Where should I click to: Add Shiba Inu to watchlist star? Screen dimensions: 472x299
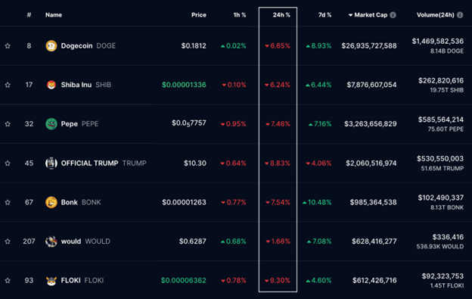8,85
